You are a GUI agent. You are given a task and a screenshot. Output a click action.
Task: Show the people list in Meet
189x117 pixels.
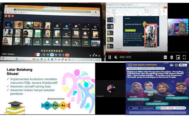point(94,55)
